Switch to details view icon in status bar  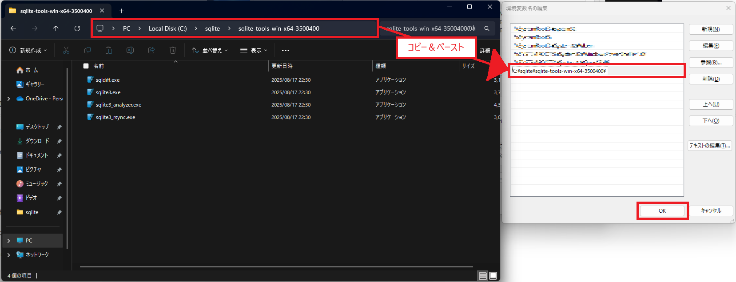point(483,276)
